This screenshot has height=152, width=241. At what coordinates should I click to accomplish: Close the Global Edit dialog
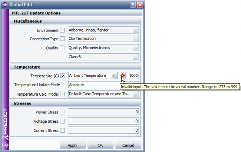pos(140,5)
